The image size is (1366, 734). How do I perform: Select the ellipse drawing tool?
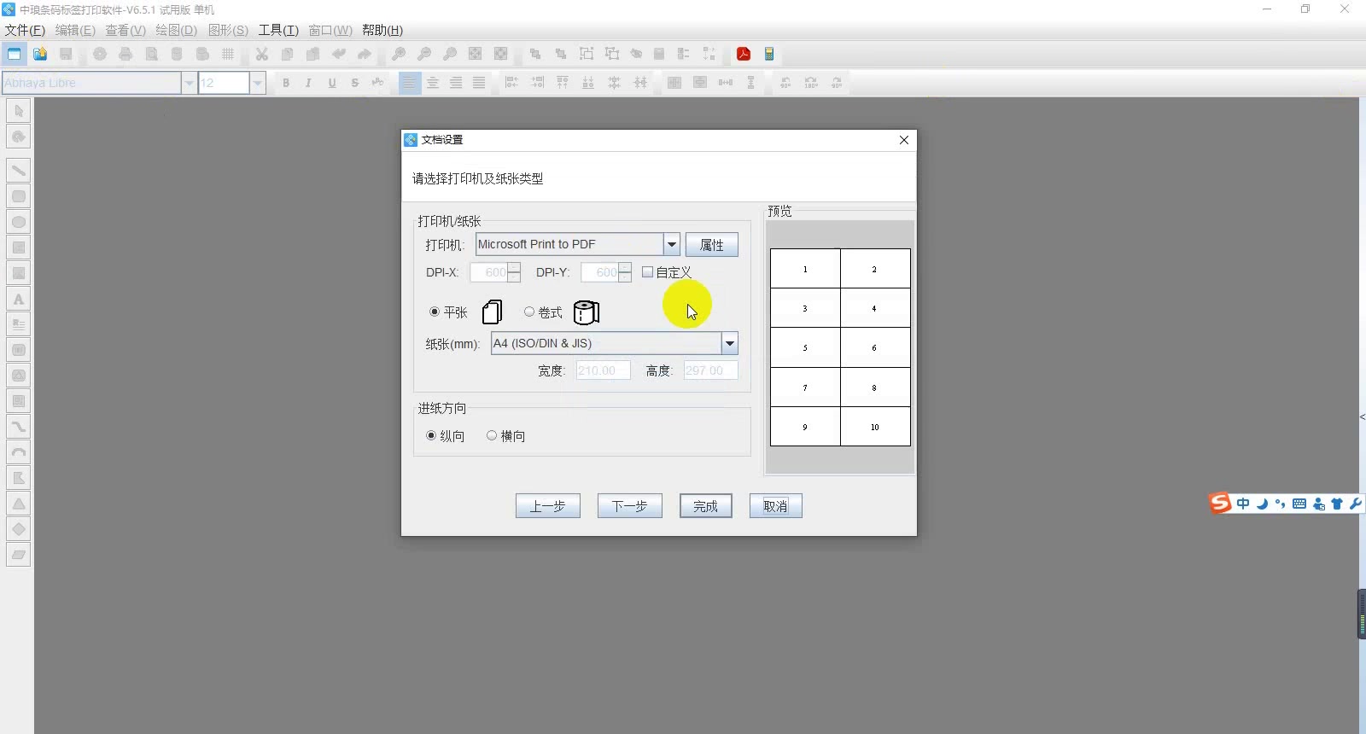[19, 222]
